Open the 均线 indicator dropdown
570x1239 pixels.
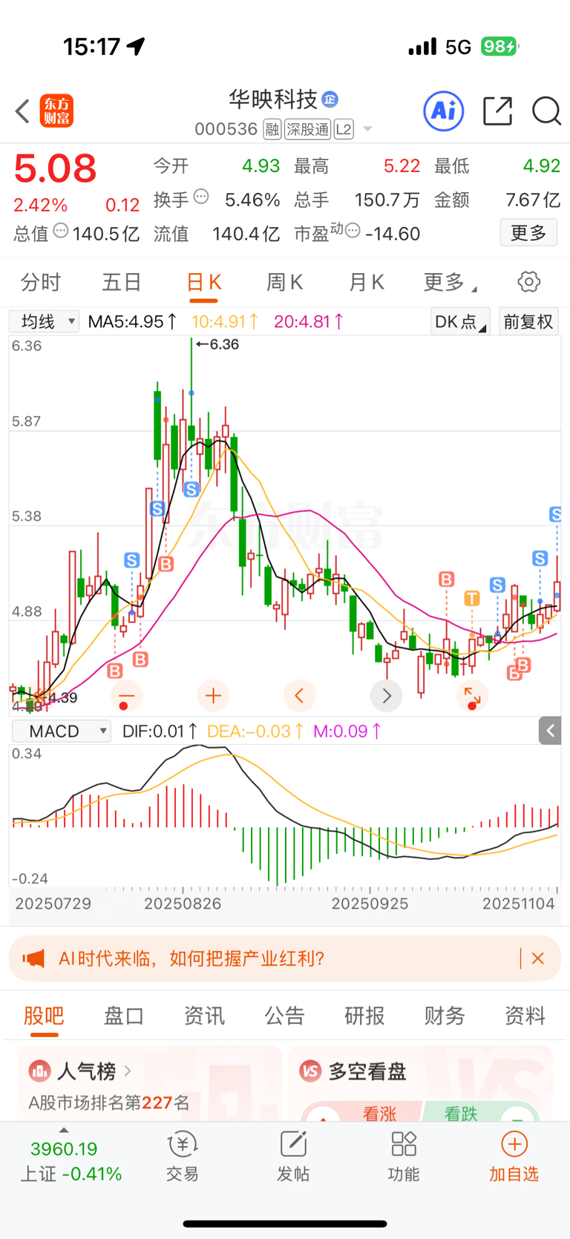(44, 321)
